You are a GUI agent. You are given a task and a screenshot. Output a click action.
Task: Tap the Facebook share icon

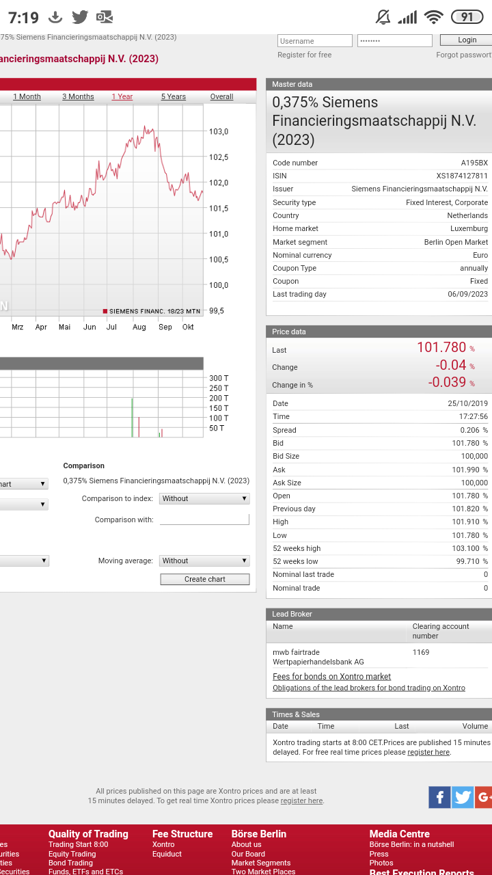point(439,797)
